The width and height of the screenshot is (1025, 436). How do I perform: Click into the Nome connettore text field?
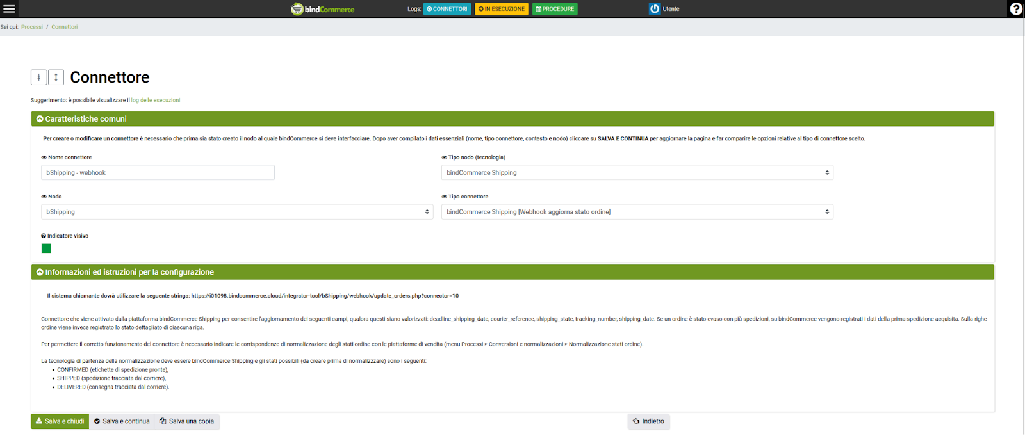158,173
